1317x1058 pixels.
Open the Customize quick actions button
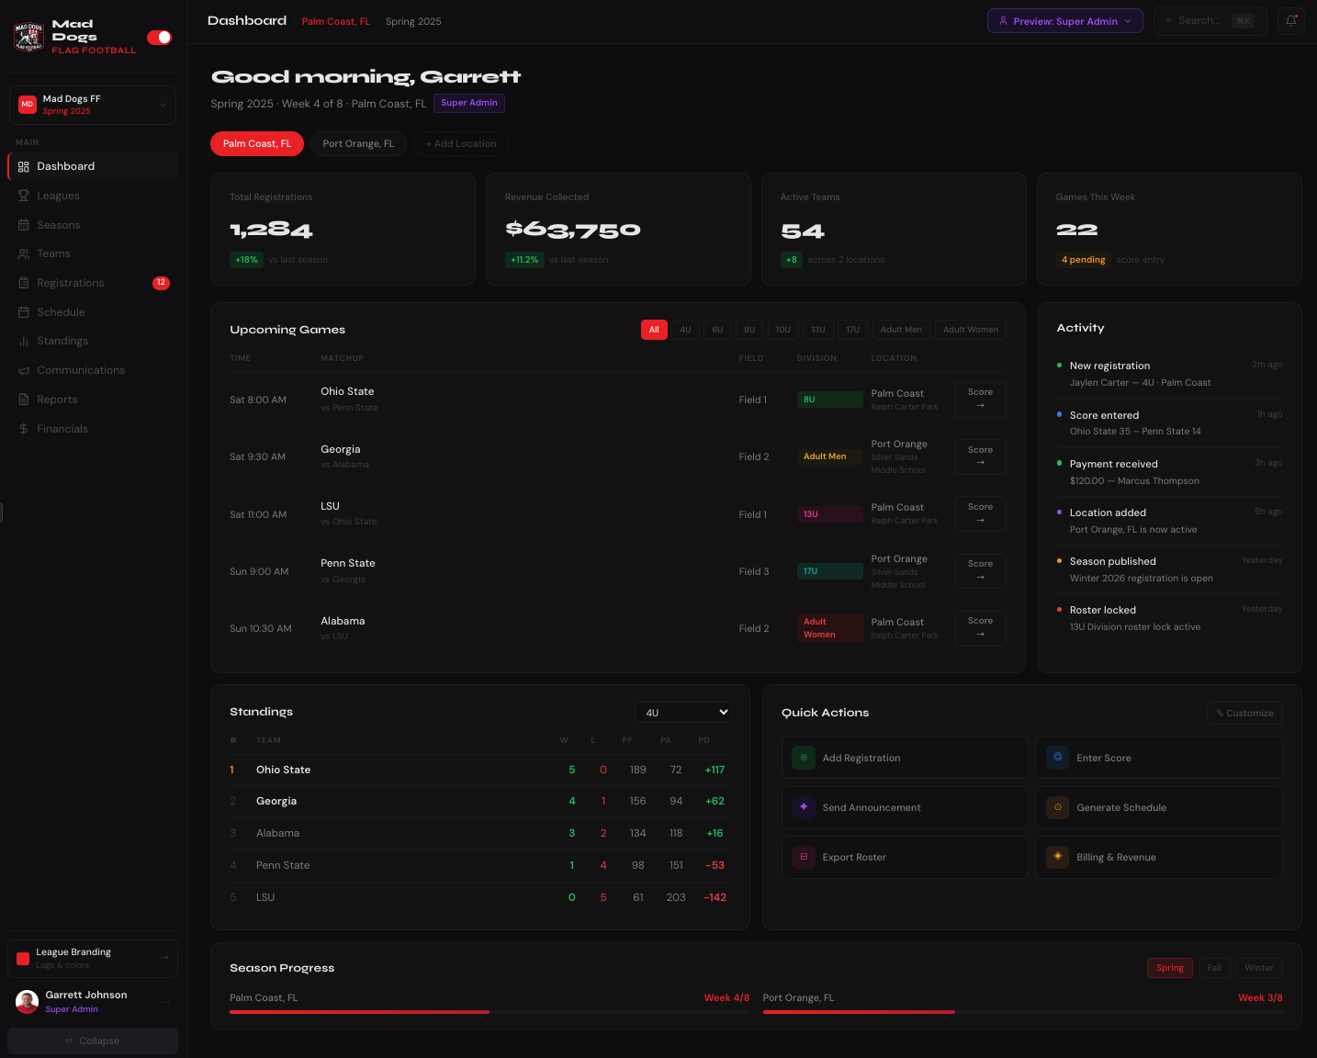click(x=1244, y=713)
